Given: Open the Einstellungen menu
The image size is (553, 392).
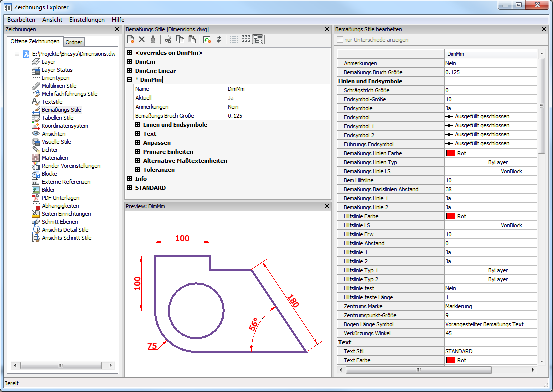Looking at the screenshot, I should point(87,20).
